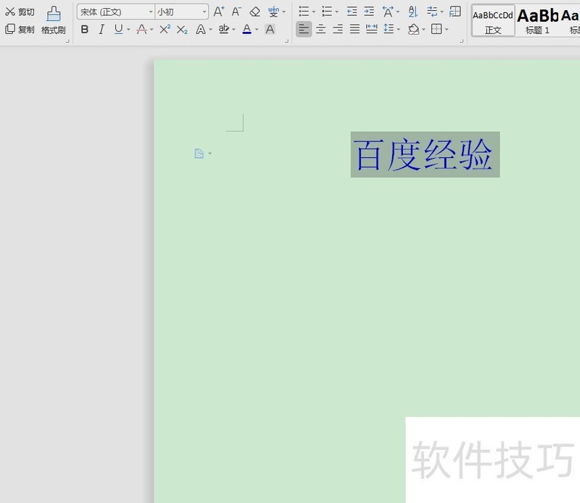Open Chinese layout options icon
Viewport: 580px width, 503px height.
[x=388, y=12]
